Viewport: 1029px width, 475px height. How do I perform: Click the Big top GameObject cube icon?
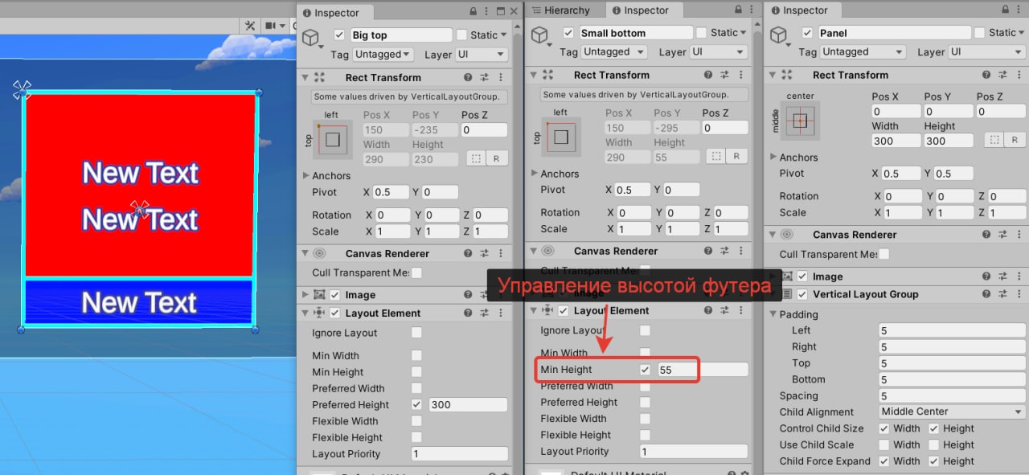[x=312, y=39]
